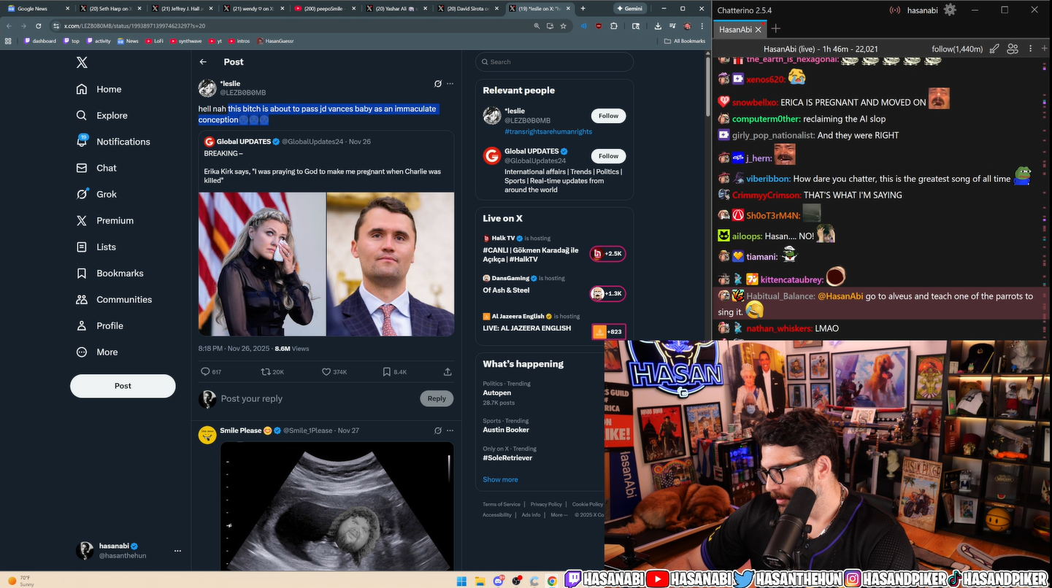Image resolution: width=1052 pixels, height=588 pixels.
Task: Open Bookmarks in X sidebar
Action: click(x=110, y=273)
